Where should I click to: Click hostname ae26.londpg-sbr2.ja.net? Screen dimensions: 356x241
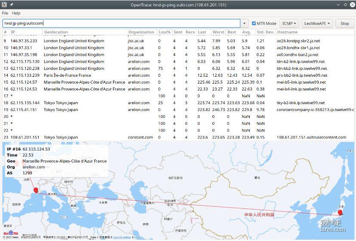pyautogui.click(x=298, y=41)
